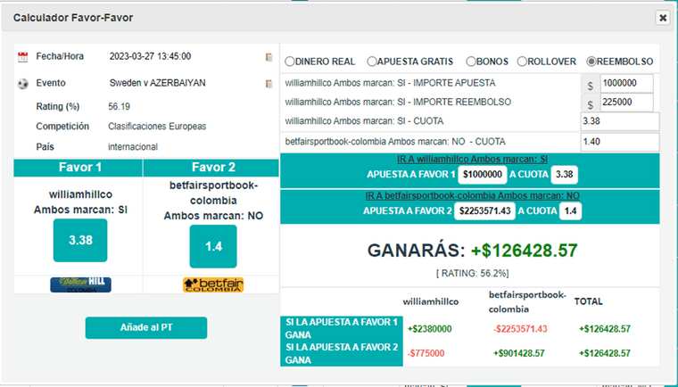This screenshot has height=387, width=678.
Task: Click the RATING: 56.2% text
Action: tap(472, 273)
